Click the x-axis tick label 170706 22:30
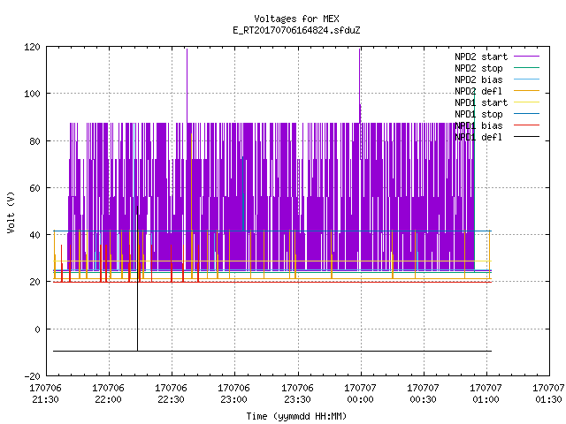 coord(171,394)
